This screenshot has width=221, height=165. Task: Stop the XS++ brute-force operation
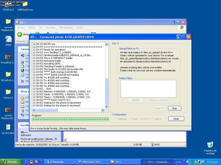[x=175, y=108]
